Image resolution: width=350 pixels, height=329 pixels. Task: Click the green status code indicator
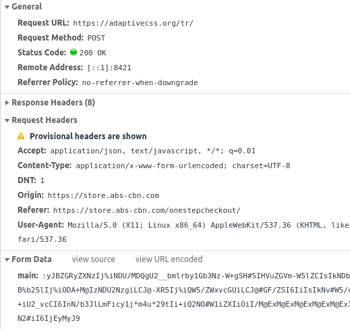pos(74,52)
